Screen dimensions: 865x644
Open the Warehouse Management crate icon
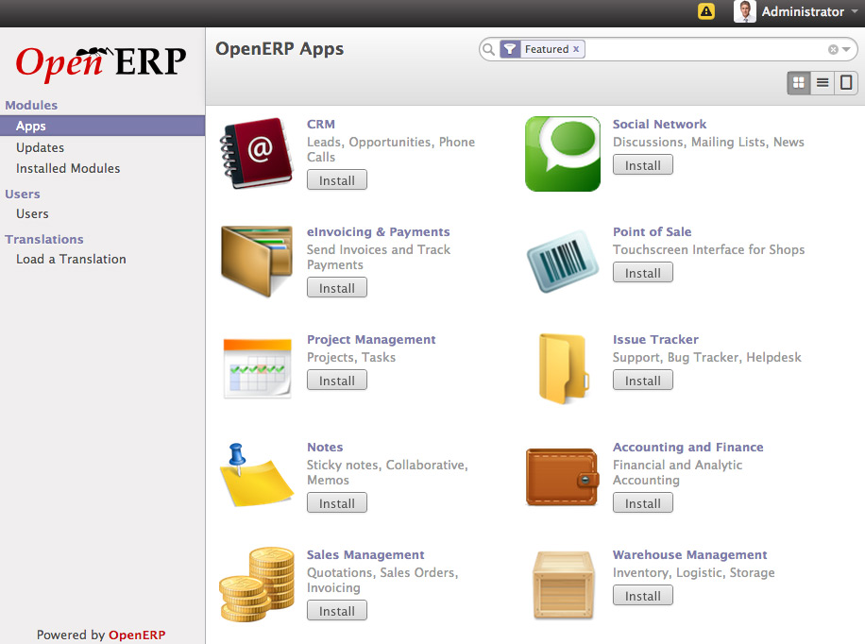tap(563, 585)
